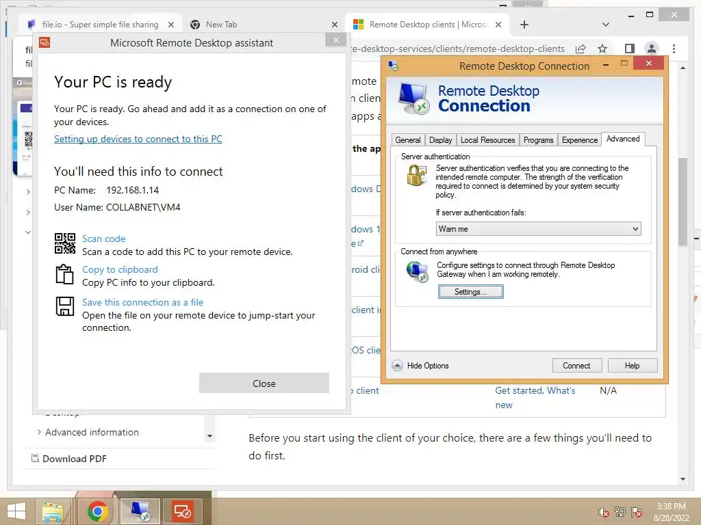Click the User Name COLLABNET\VM4 text
Screen dimensions: 701x525
click(143, 207)
